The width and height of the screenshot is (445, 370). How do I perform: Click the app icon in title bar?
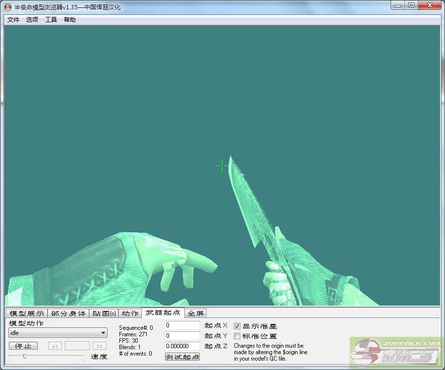[x=7, y=7]
